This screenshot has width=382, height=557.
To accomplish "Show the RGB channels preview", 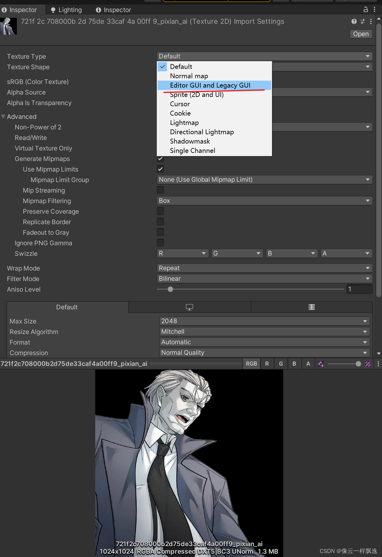I will [x=251, y=364].
